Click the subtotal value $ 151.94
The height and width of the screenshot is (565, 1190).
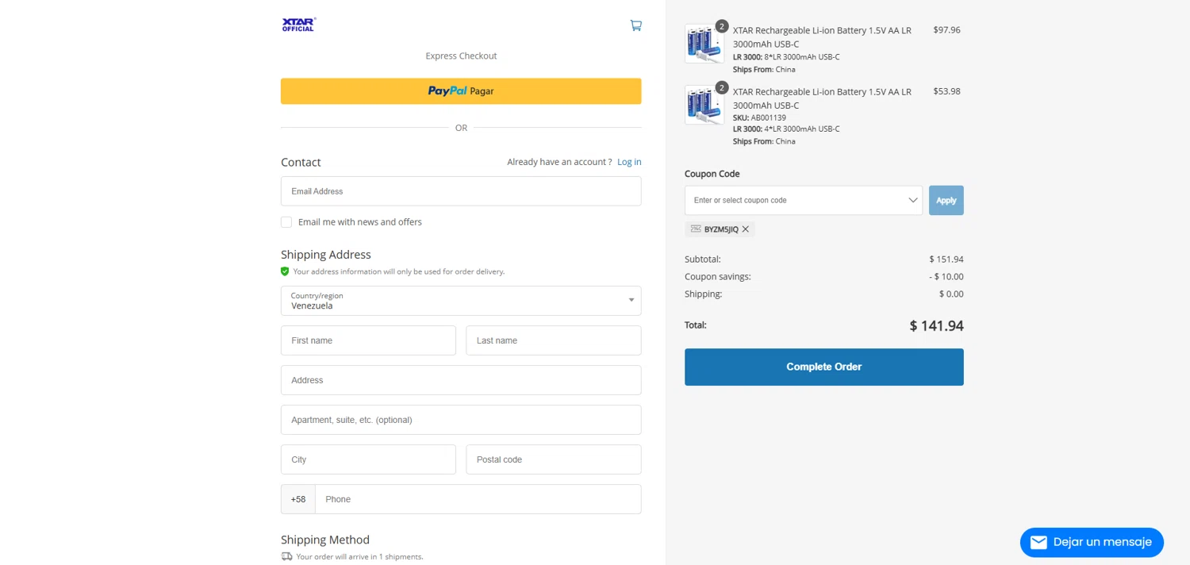point(946,259)
